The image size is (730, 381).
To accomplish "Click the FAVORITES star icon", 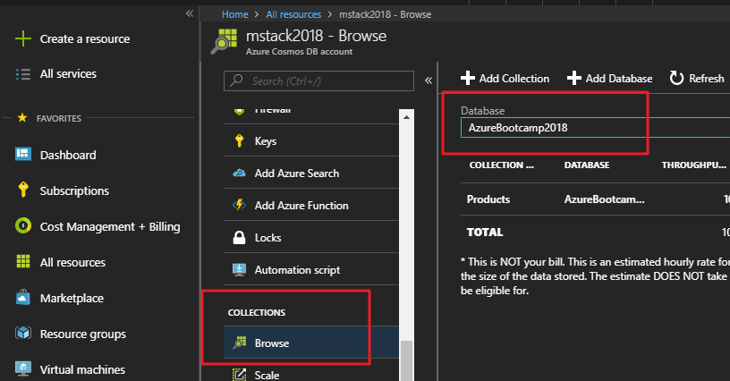I will 22,118.
